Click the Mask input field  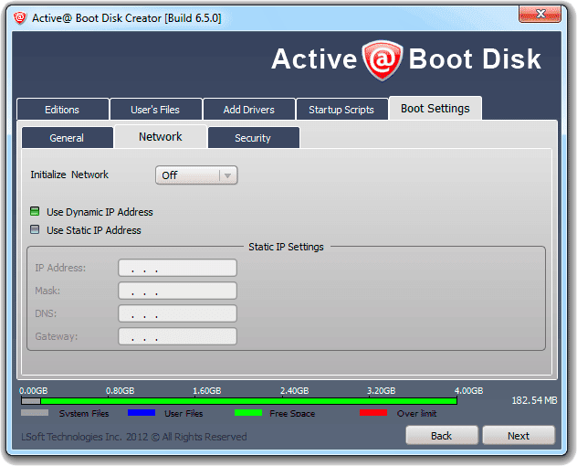tap(177, 291)
